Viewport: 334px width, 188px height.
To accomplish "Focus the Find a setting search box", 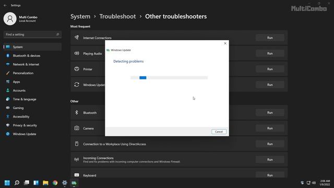I will (x=32, y=34).
